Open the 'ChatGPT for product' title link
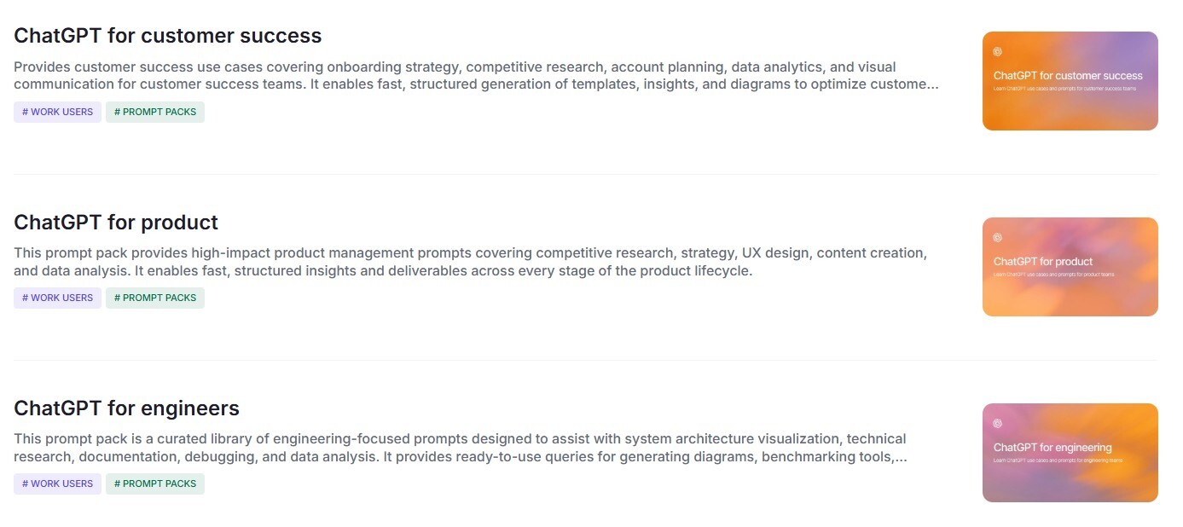 click(x=116, y=223)
